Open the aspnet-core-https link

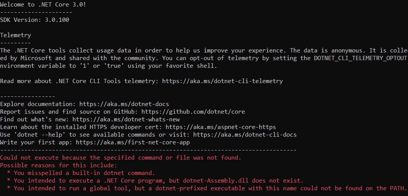point(220,127)
